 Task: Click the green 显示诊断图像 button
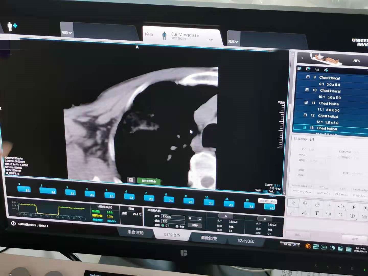(x=149, y=181)
